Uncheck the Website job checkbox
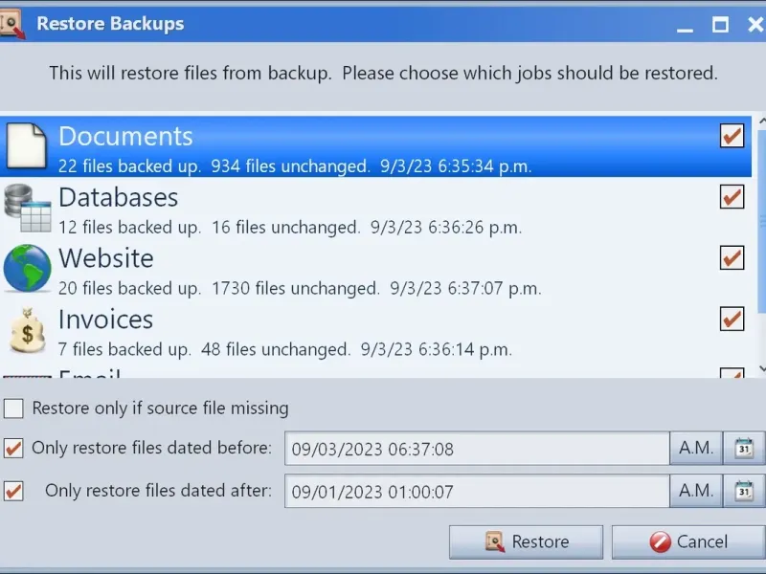This screenshot has height=574, width=766. pos(732,257)
